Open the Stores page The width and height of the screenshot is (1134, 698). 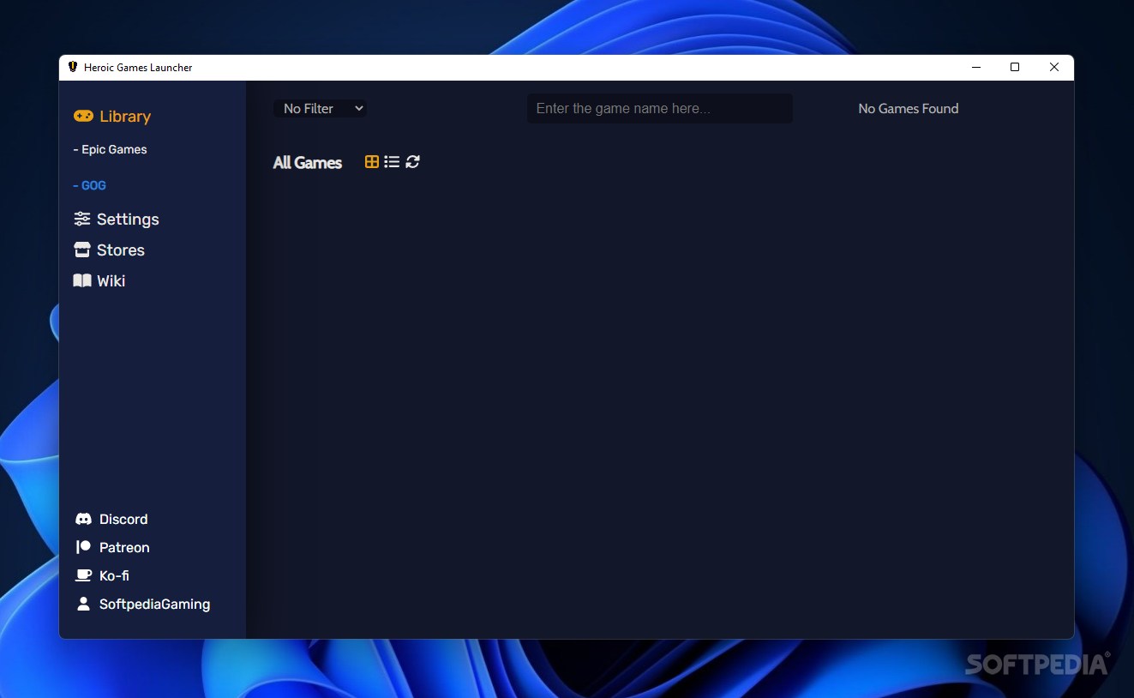click(x=121, y=250)
